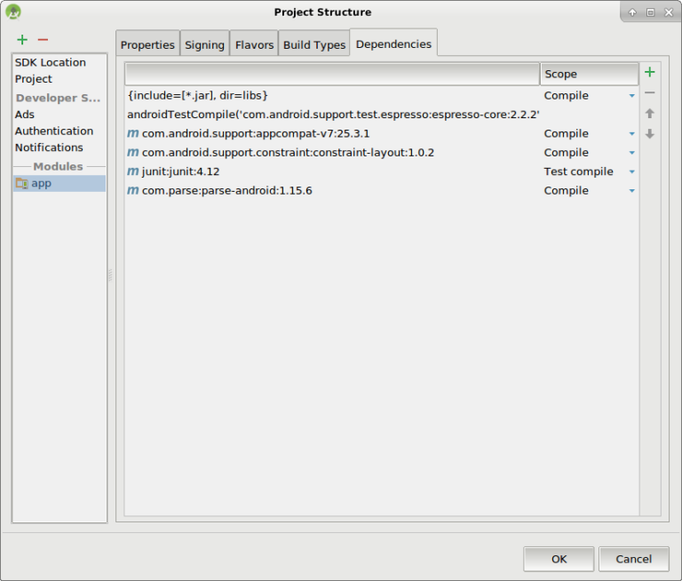This screenshot has width=682, height=581.
Task: Click the green plus to add a dependency
Action: click(x=649, y=73)
